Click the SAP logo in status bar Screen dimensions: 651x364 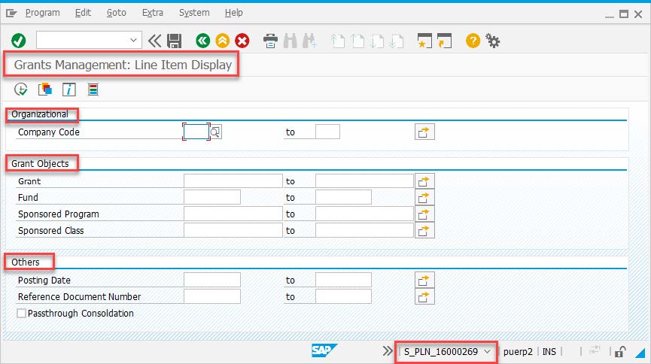pyautogui.click(x=324, y=350)
